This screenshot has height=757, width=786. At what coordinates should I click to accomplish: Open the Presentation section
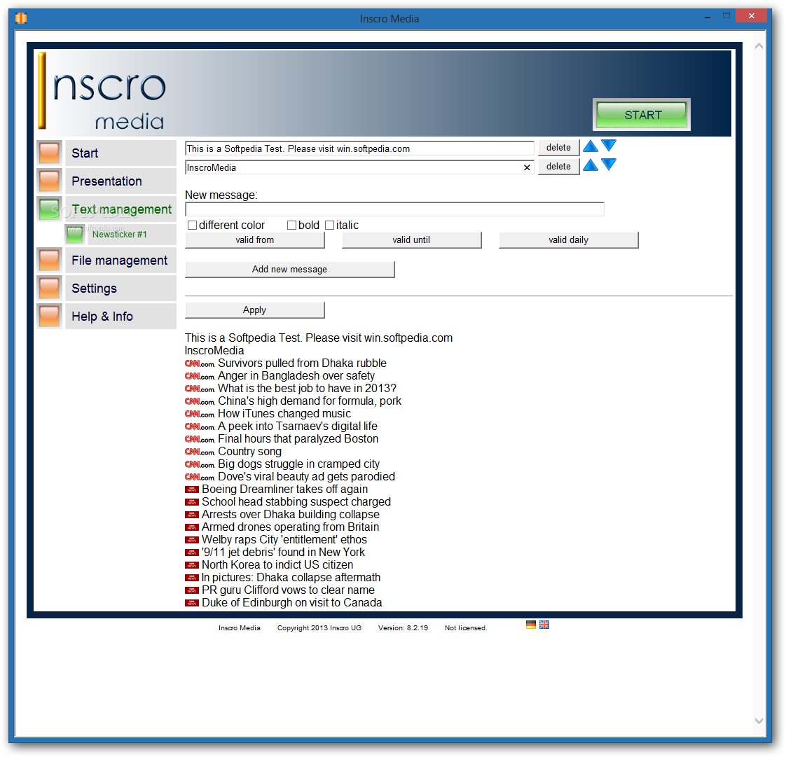coord(120,181)
